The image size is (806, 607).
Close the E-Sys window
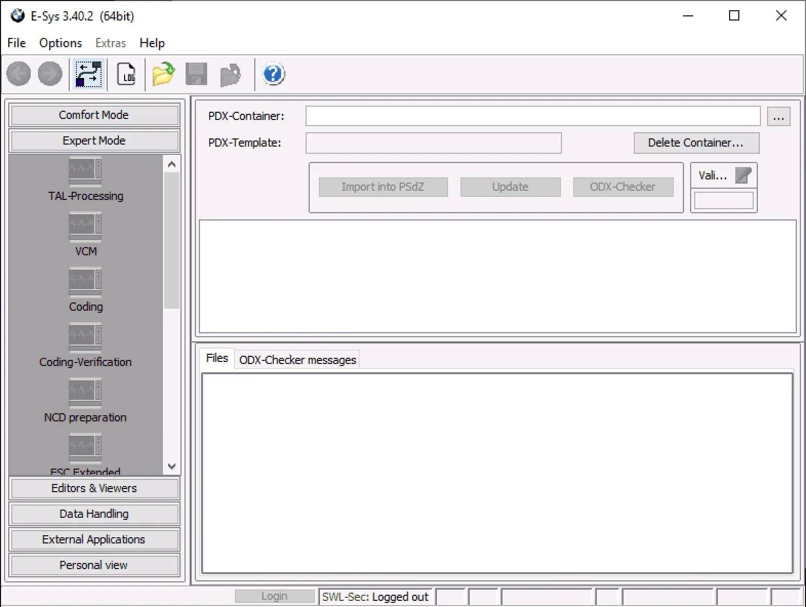[x=781, y=16]
